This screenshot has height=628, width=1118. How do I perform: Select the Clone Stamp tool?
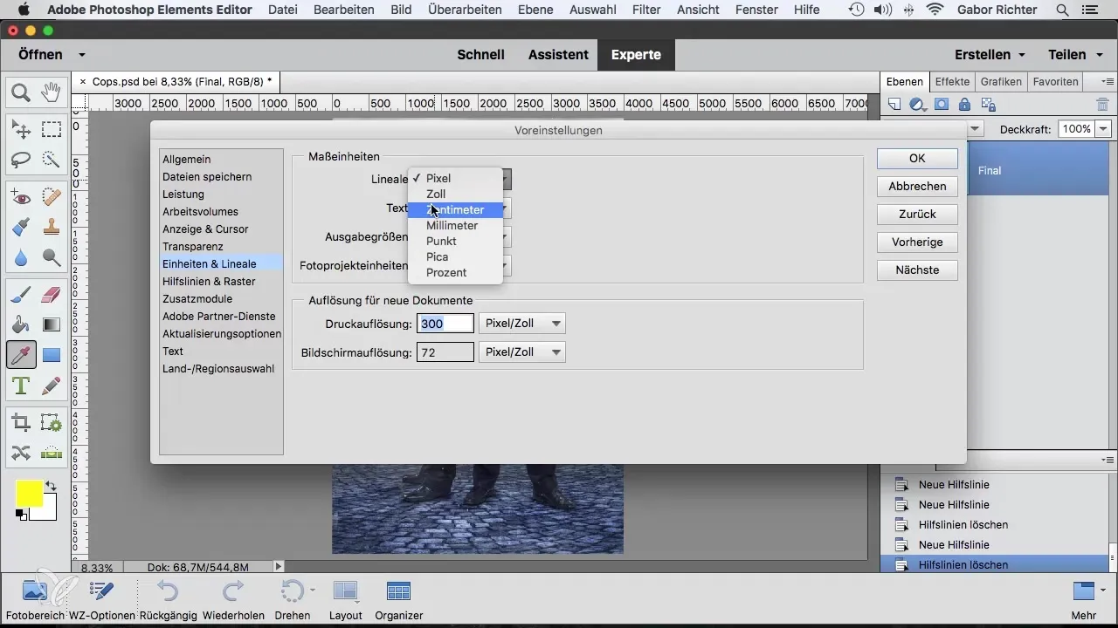click(52, 228)
